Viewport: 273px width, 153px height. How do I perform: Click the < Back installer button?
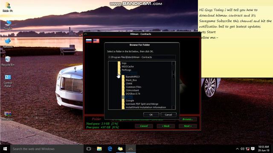(x=166, y=126)
